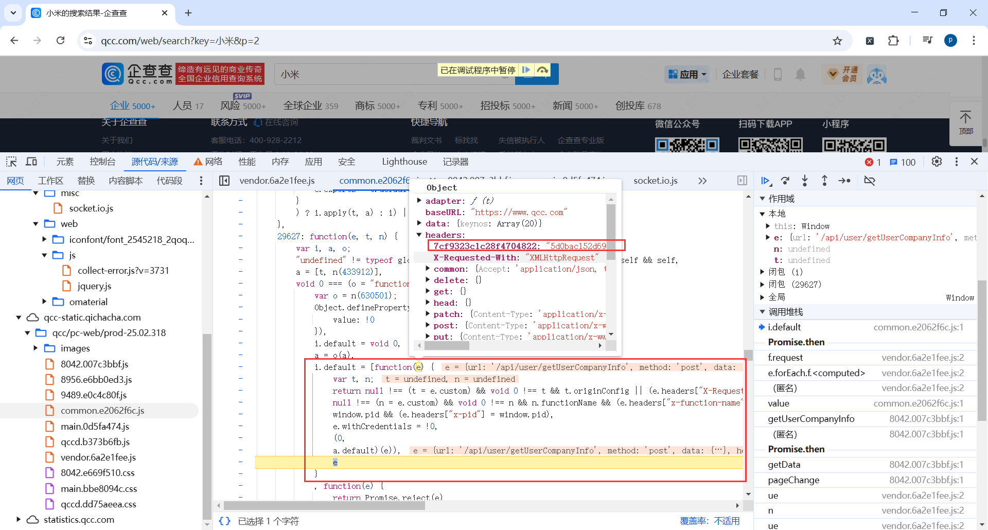
Task: Open the Lighthouse panel tab
Action: [404, 162]
